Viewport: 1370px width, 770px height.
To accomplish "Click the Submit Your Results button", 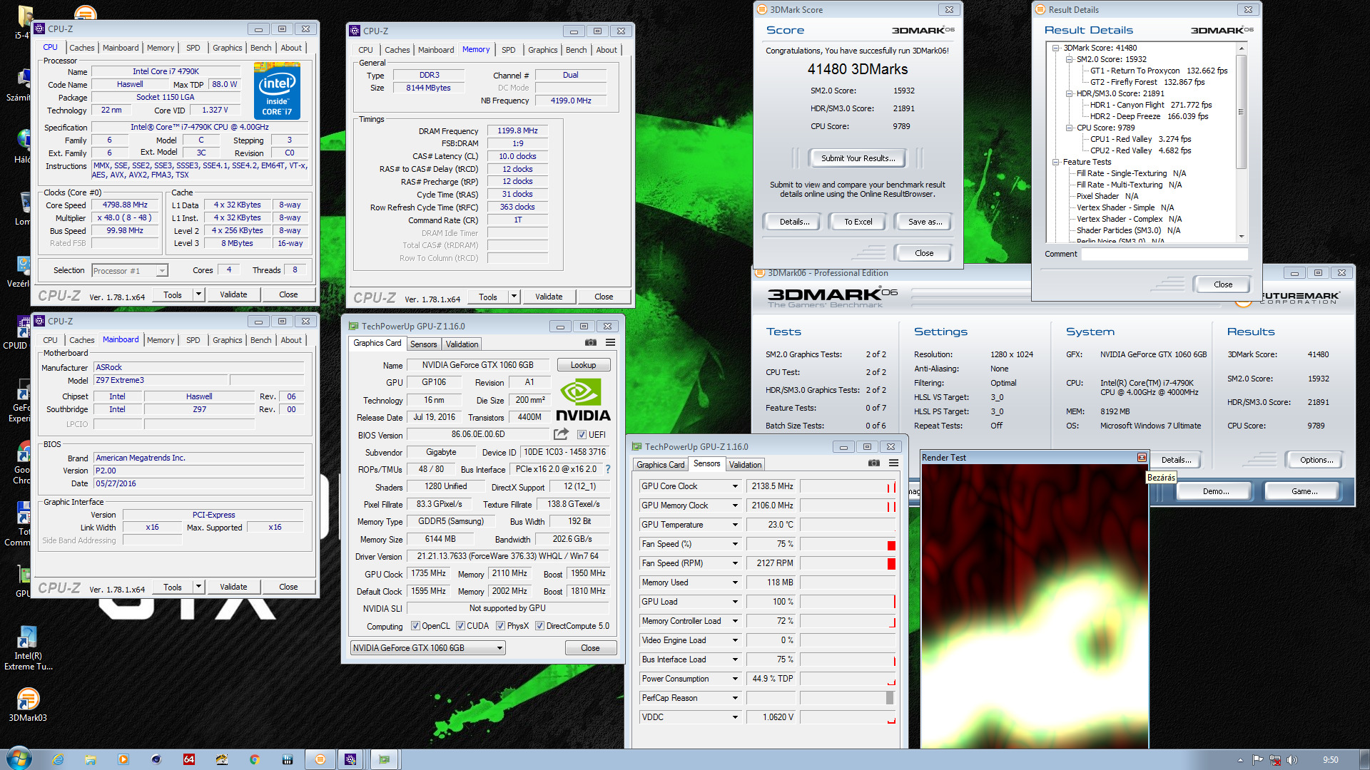I will (x=857, y=158).
